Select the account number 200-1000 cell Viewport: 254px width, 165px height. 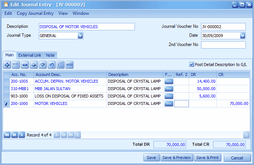(22, 103)
